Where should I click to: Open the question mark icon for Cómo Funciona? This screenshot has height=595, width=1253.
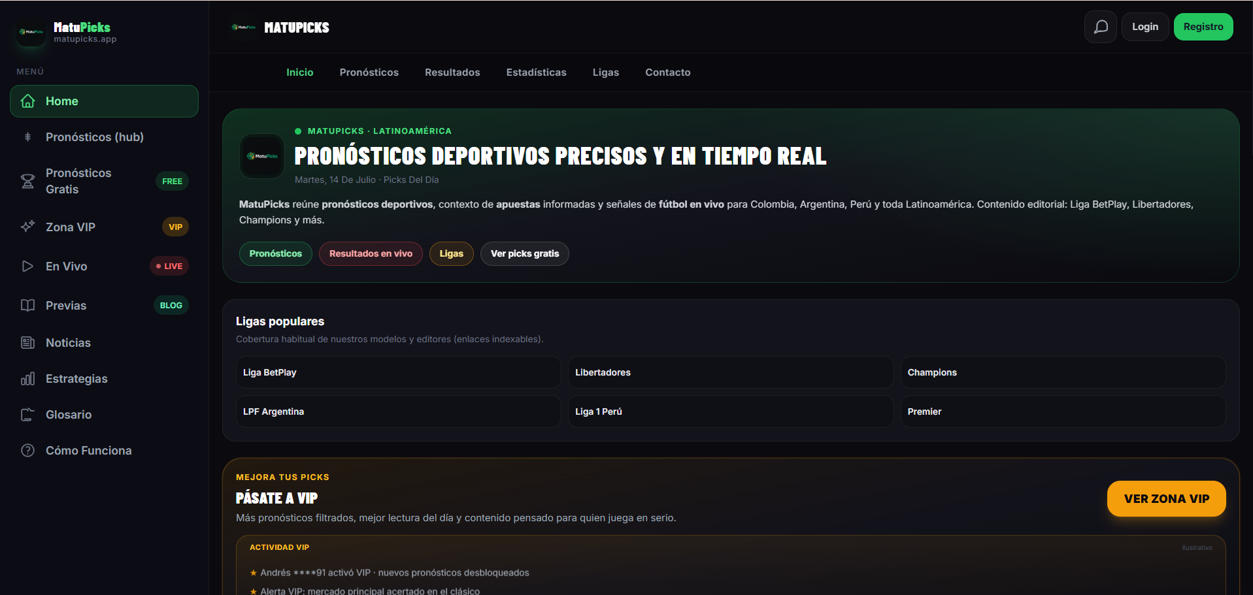tap(27, 451)
